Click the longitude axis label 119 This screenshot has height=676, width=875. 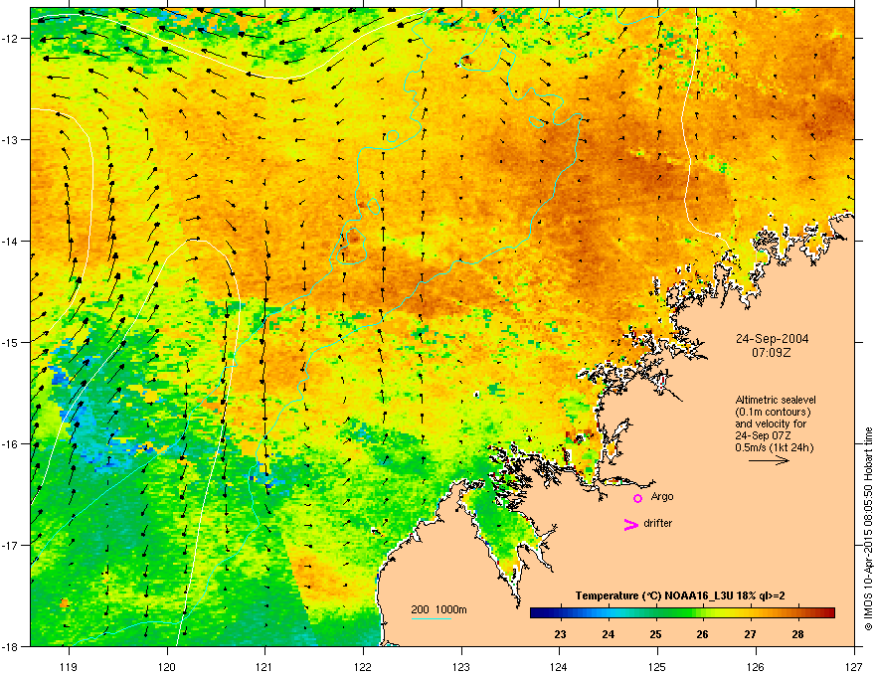(x=69, y=666)
